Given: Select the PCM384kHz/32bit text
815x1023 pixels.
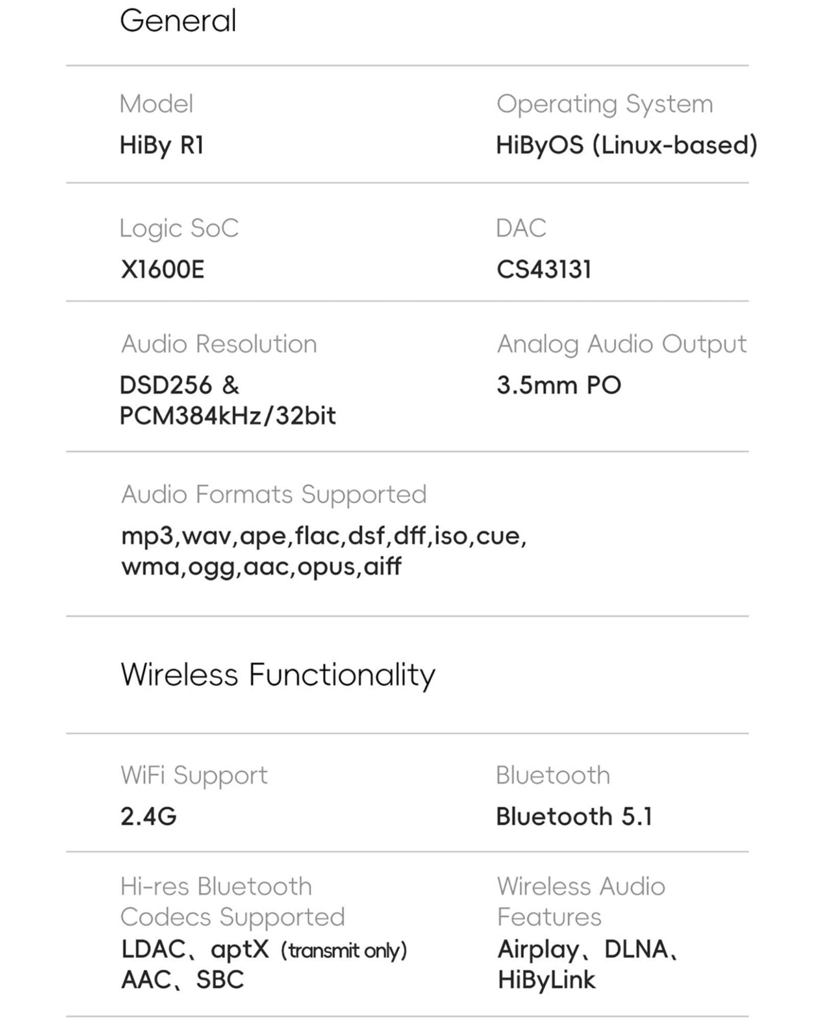Looking at the screenshot, I should point(228,416).
